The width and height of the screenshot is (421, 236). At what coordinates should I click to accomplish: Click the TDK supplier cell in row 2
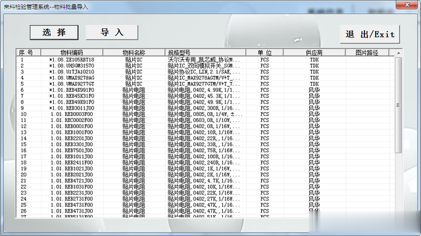click(314, 66)
